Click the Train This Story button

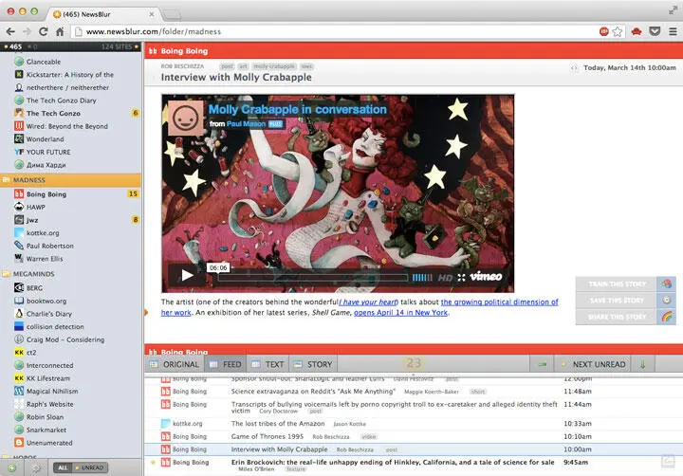click(x=625, y=284)
